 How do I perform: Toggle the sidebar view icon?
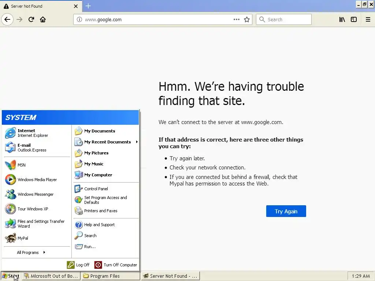[354, 19]
